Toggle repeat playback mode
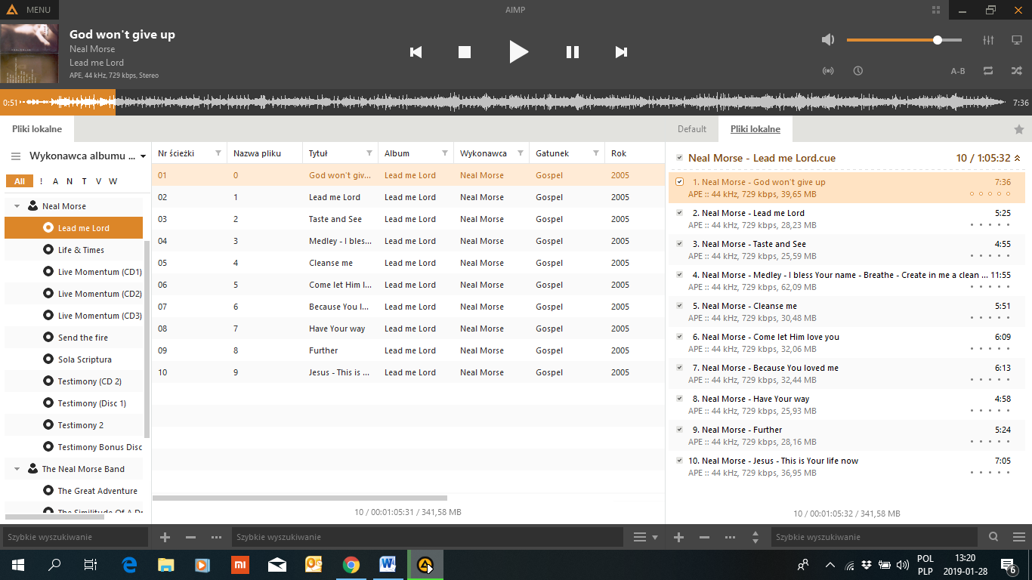 click(x=988, y=71)
